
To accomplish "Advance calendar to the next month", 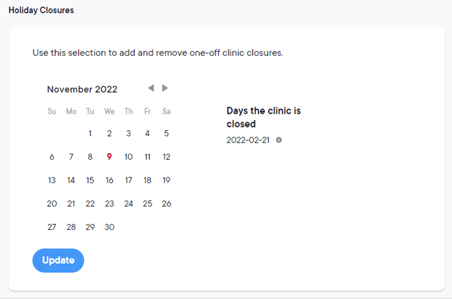I will pos(166,88).
